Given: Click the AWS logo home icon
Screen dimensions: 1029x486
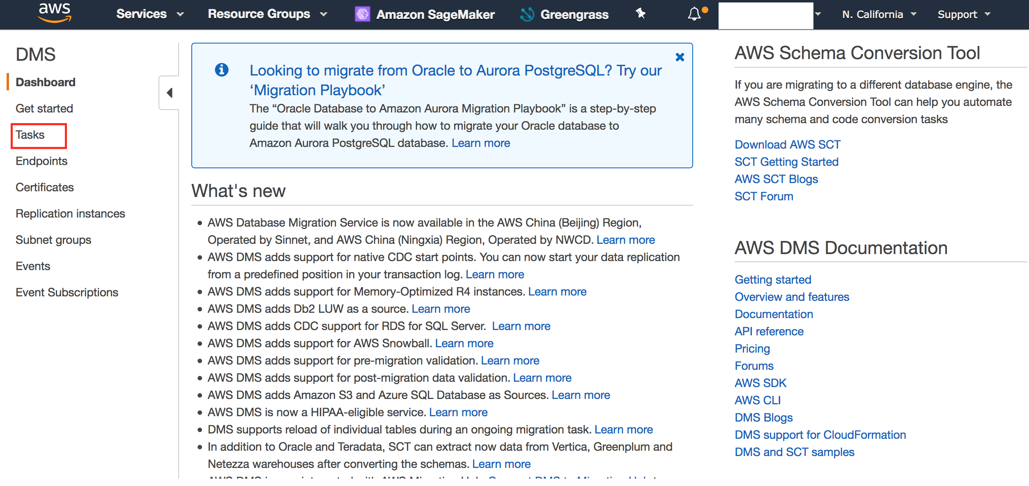Looking at the screenshot, I should coord(54,13).
